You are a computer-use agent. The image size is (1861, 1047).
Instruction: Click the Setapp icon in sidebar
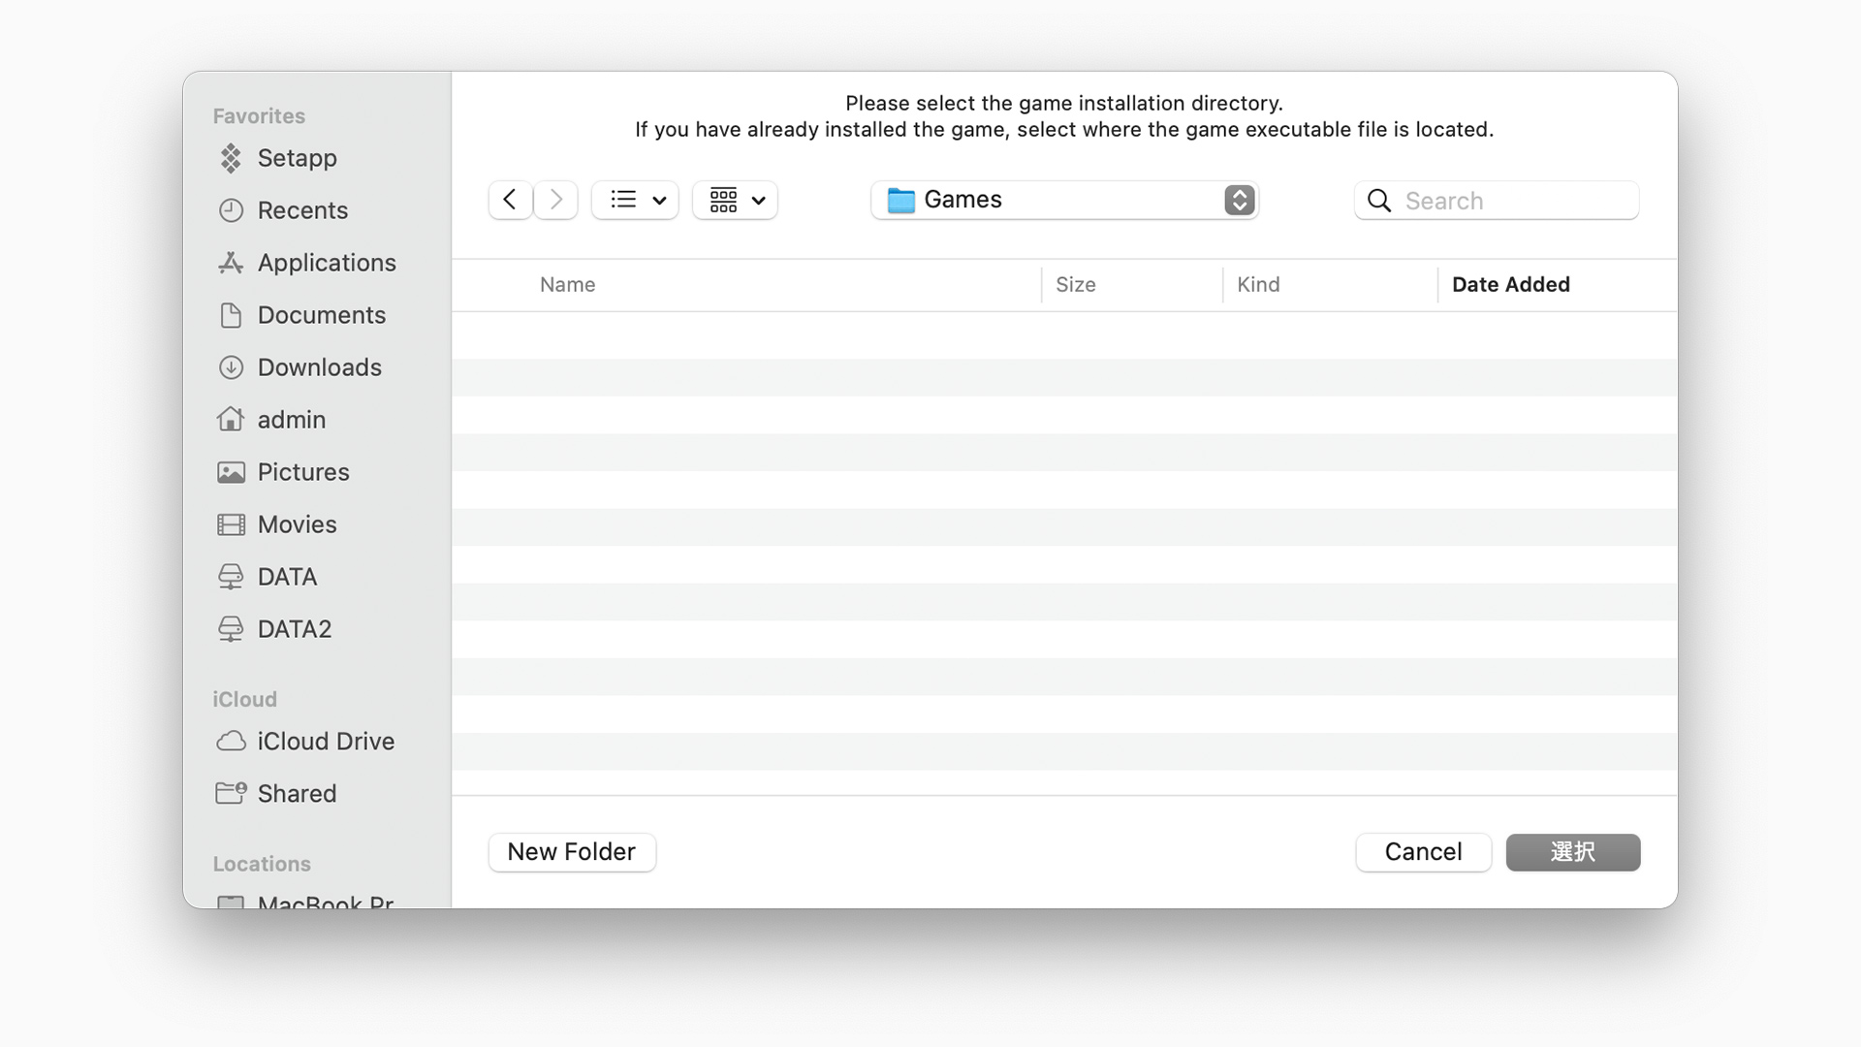[x=231, y=158]
